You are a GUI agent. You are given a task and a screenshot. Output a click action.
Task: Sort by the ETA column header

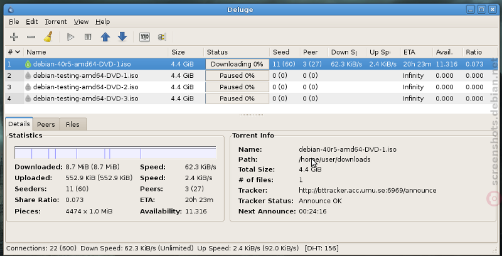pos(417,52)
